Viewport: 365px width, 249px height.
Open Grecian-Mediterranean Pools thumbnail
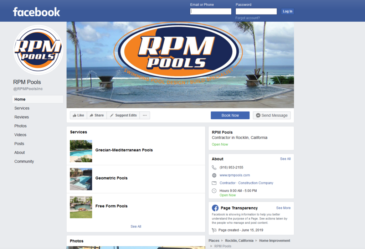tap(81, 151)
